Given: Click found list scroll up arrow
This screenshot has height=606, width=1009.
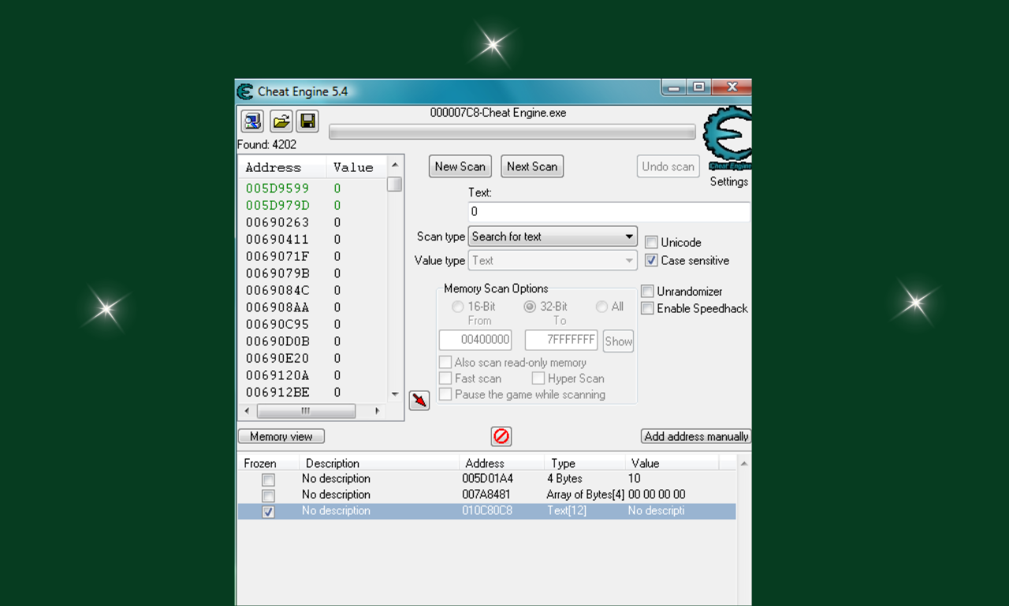Looking at the screenshot, I should click(x=395, y=165).
